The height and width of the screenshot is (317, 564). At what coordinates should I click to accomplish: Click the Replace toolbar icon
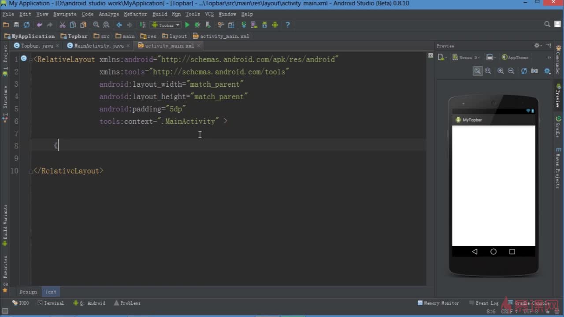(x=106, y=25)
